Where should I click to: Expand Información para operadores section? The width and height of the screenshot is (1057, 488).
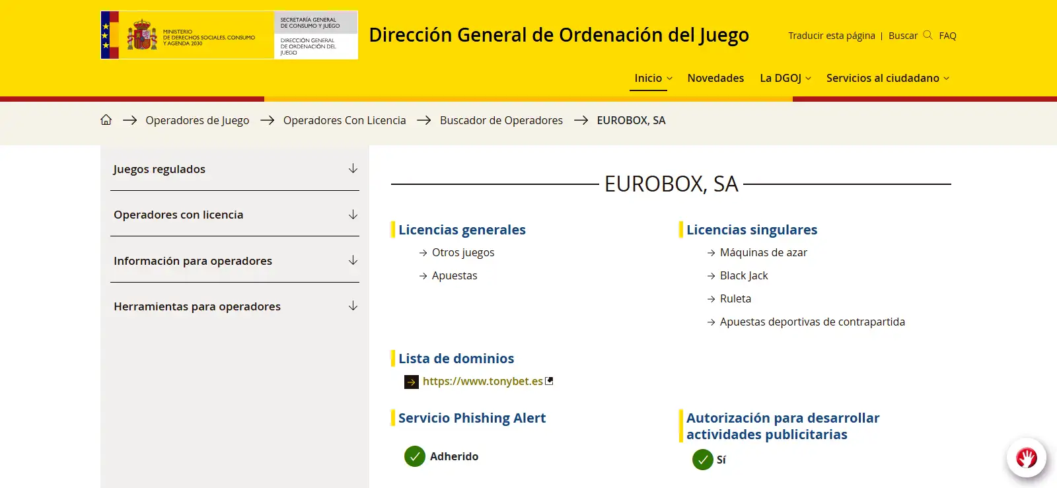coord(235,260)
